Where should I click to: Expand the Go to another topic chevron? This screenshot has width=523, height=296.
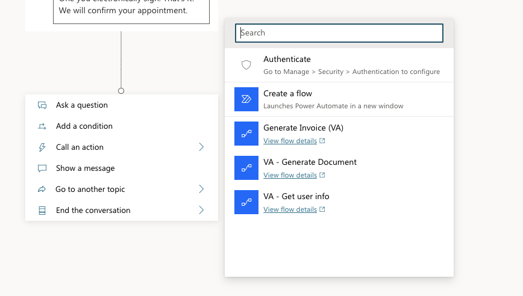pos(201,190)
